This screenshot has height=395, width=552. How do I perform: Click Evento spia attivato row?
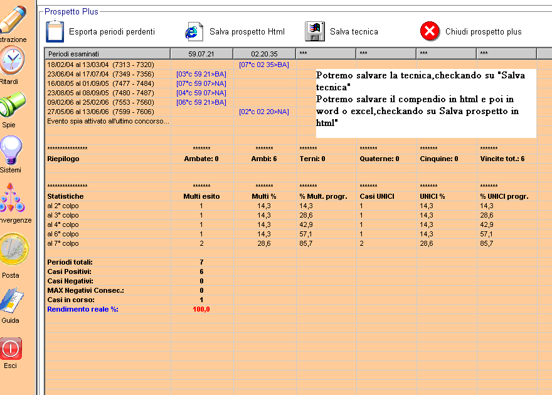click(x=108, y=121)
